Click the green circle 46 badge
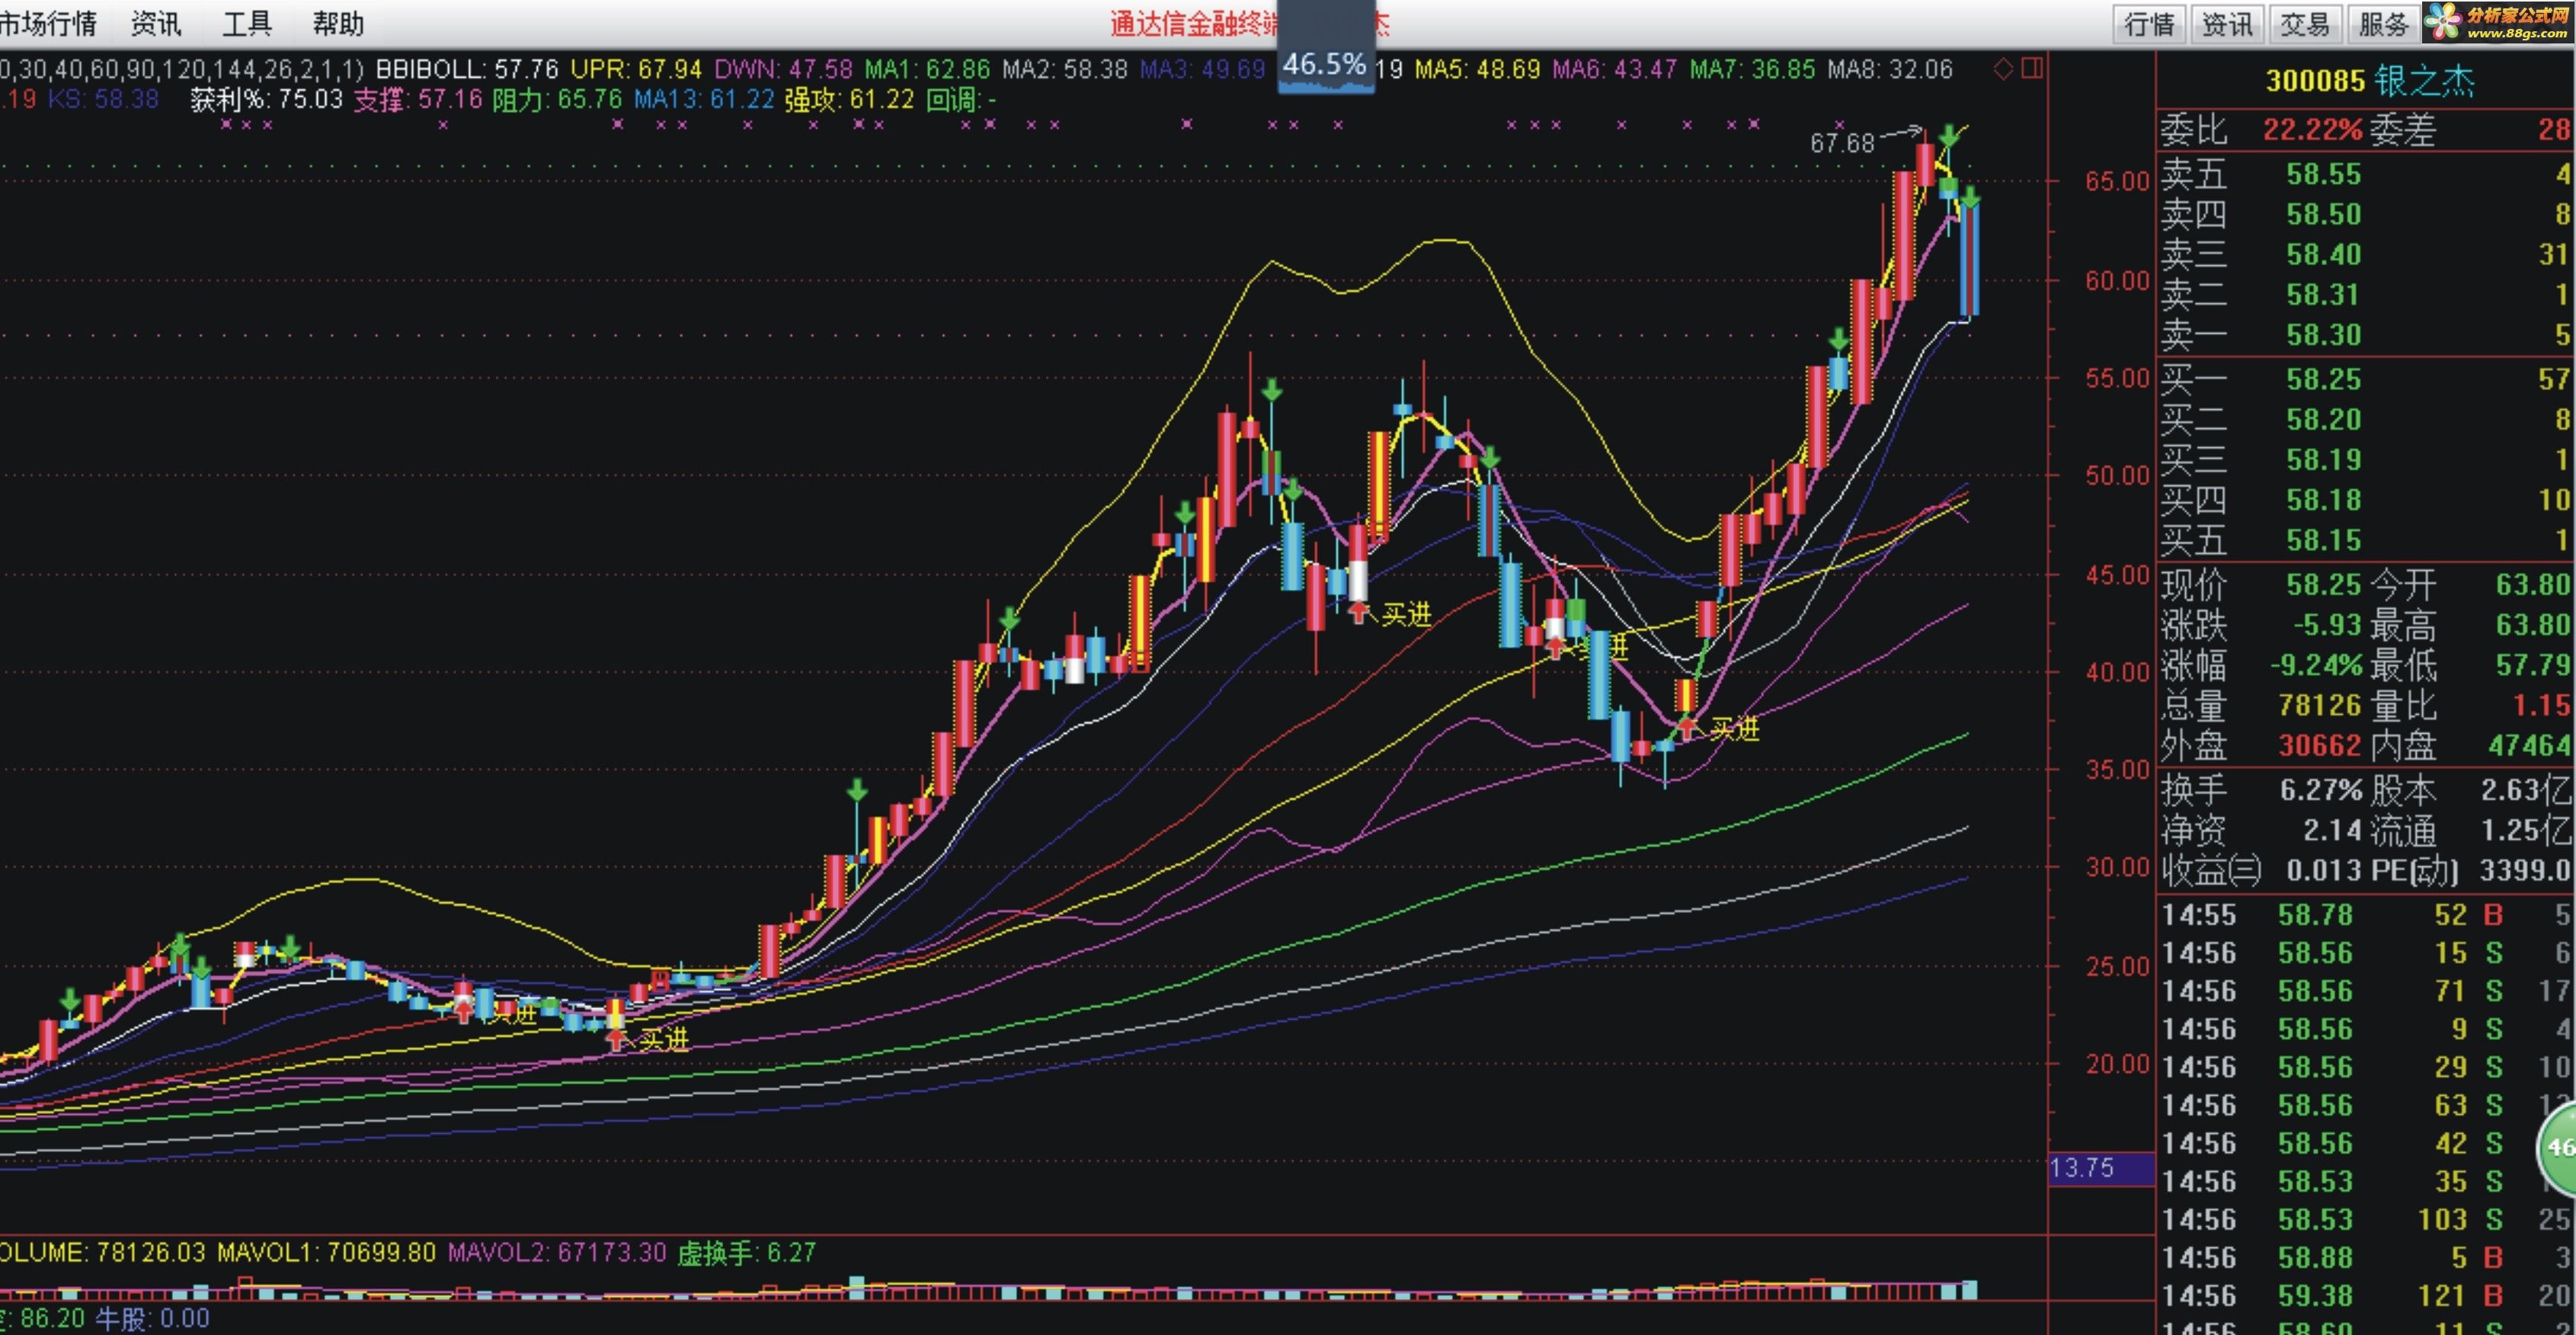This screenshot has width=2576, height=1335. pos(2559,1147)
